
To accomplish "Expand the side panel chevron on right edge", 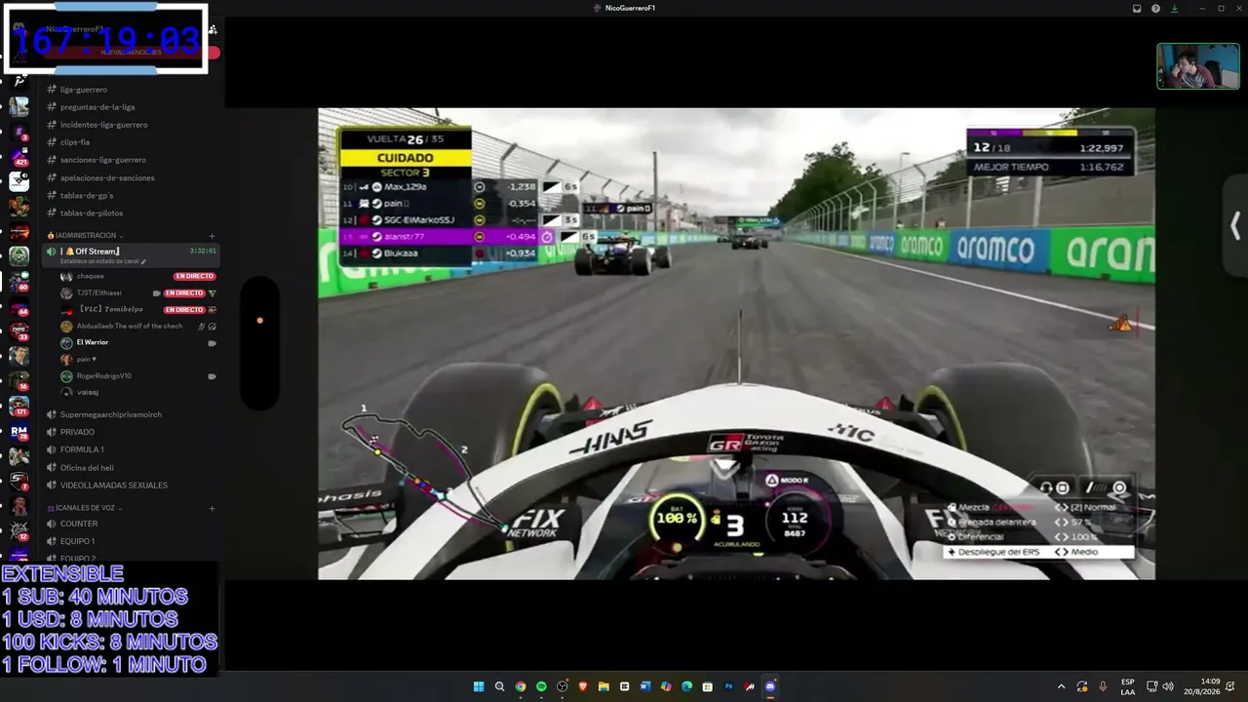I will click(x=1235, y=226).
